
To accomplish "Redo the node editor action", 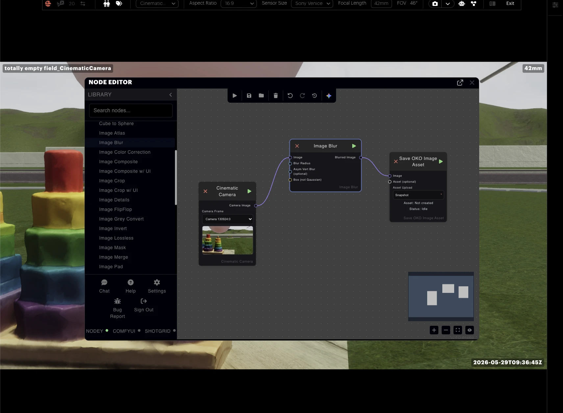I will click(302, 96).
